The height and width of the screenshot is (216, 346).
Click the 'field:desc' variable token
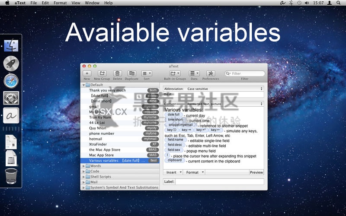[175, 145]
